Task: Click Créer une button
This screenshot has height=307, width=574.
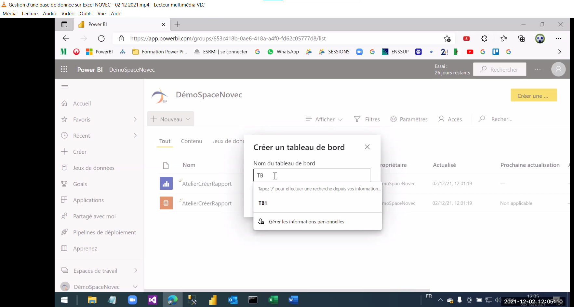Action: (533, 95)
